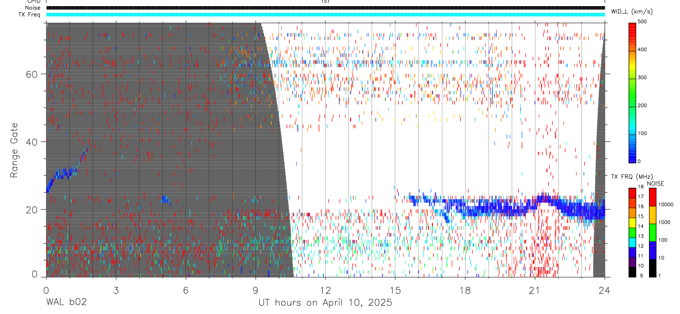Viewport: 680px width, 314px height.
Task: Select the 'WAL b02' radar label
Action: 66,303
